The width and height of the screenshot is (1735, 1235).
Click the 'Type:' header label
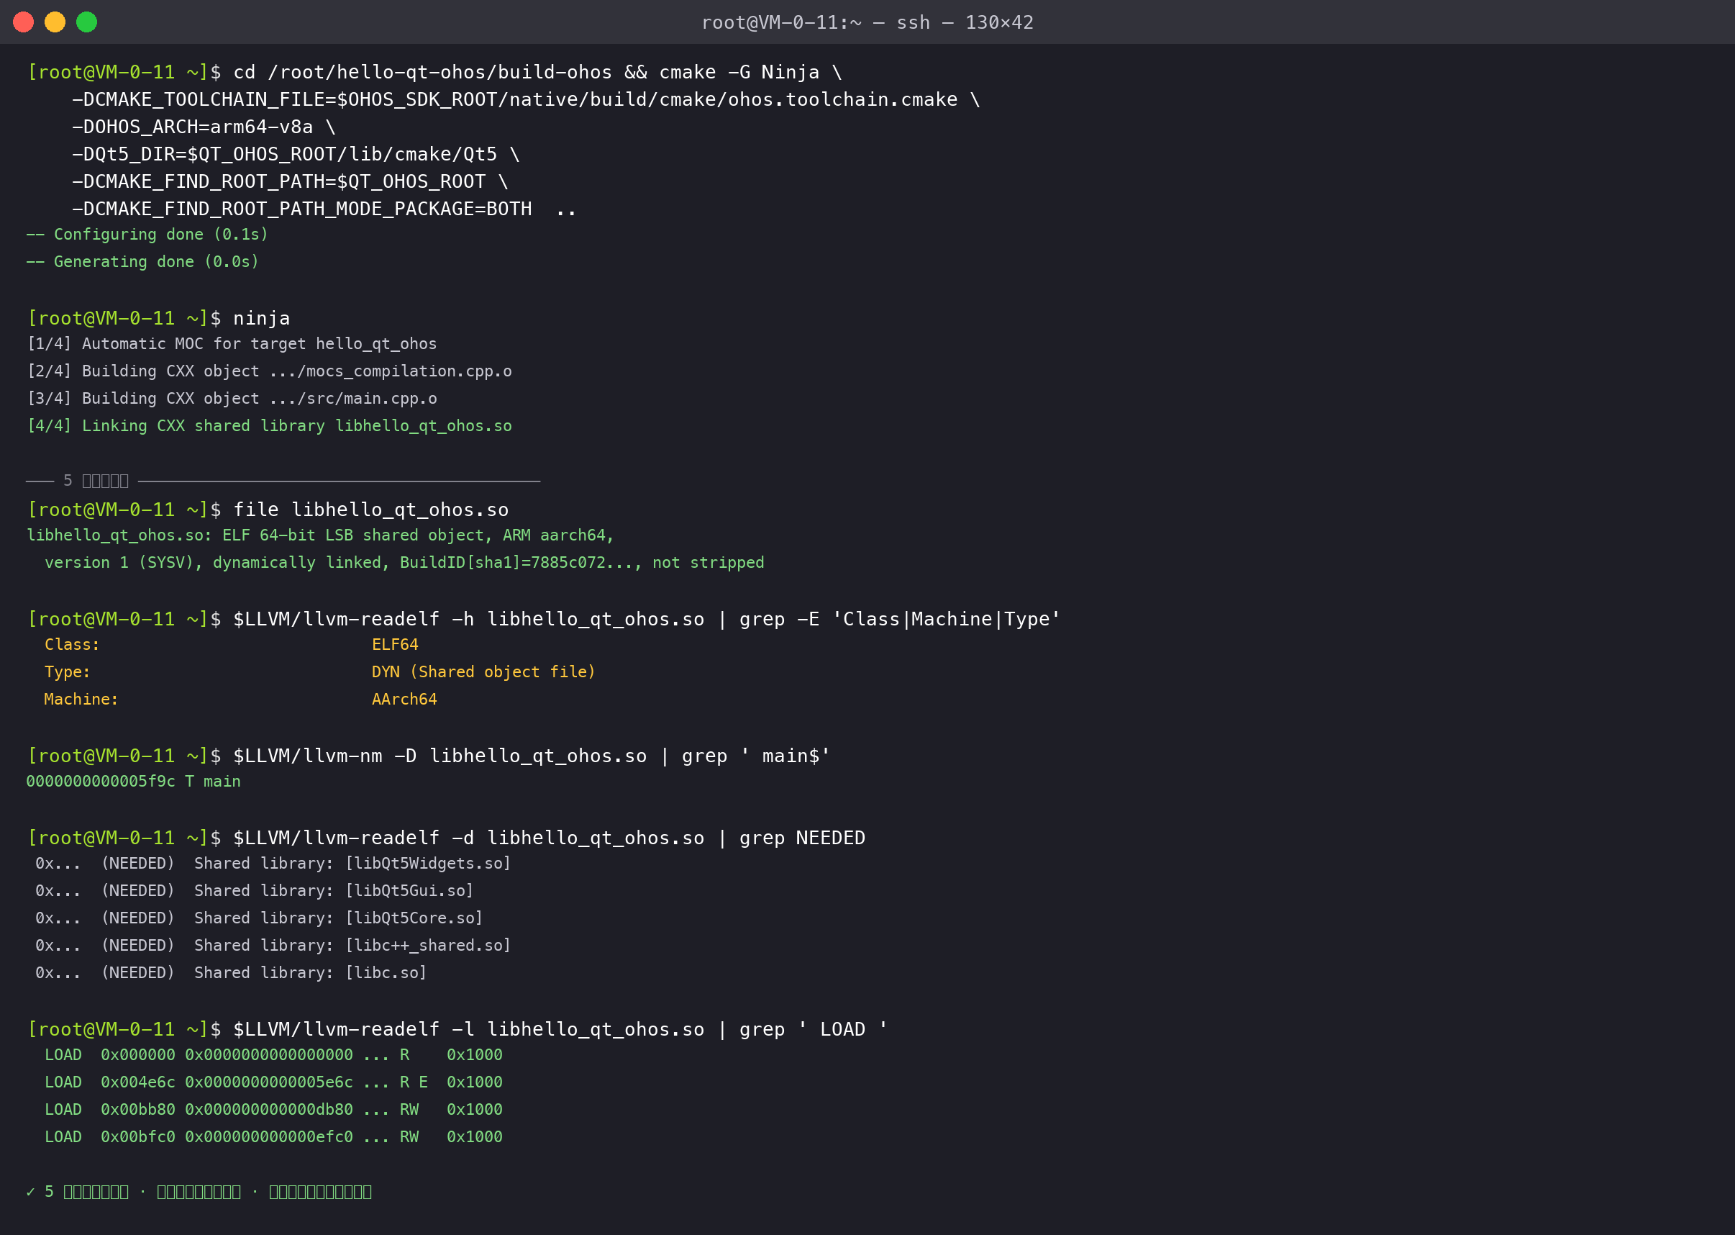[x=68, y=672]
